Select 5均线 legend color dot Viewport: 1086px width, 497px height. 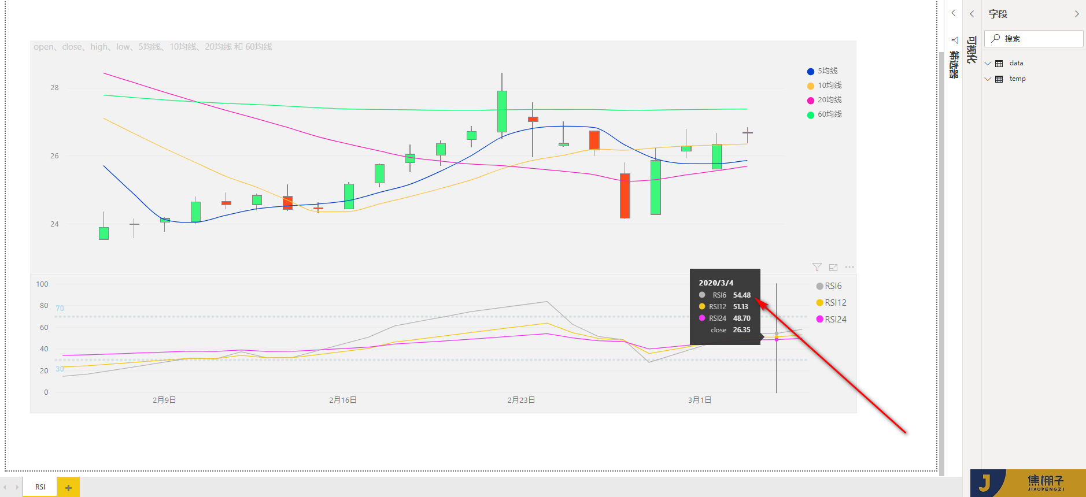pos(810,71)
